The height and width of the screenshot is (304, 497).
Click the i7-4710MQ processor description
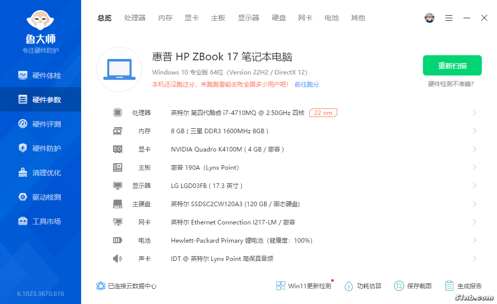click(237, 112)
